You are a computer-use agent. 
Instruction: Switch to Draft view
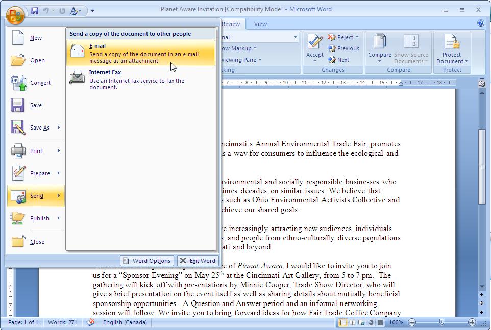coord(380,322)
